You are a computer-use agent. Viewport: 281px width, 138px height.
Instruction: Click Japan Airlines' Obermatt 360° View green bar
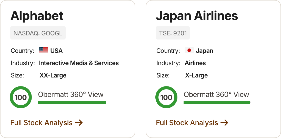pyautogui.click(x=217, y=102)
